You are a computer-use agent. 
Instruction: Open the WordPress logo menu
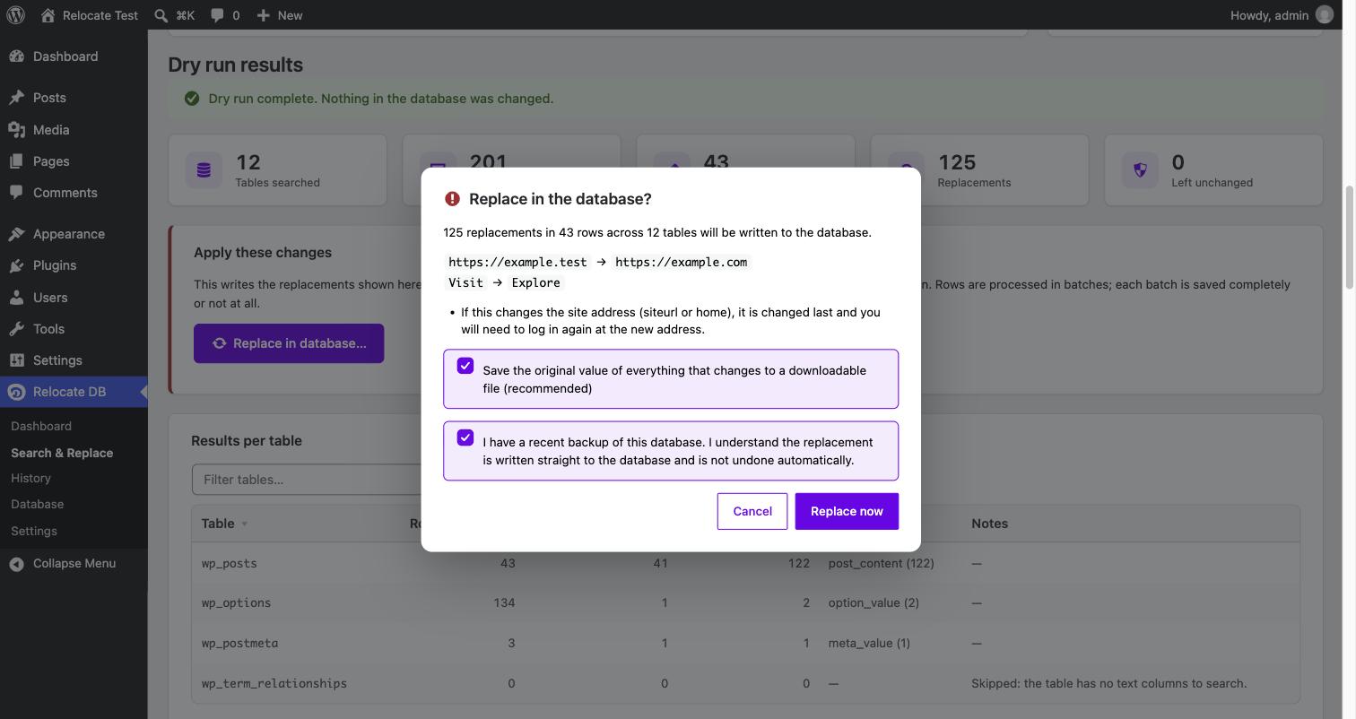(15, 15)
